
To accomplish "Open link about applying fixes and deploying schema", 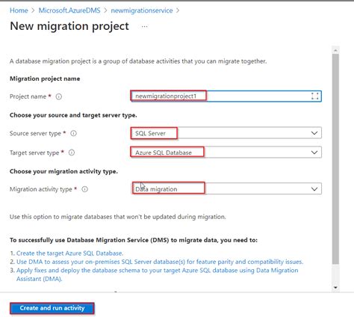I will click(157, 274).
